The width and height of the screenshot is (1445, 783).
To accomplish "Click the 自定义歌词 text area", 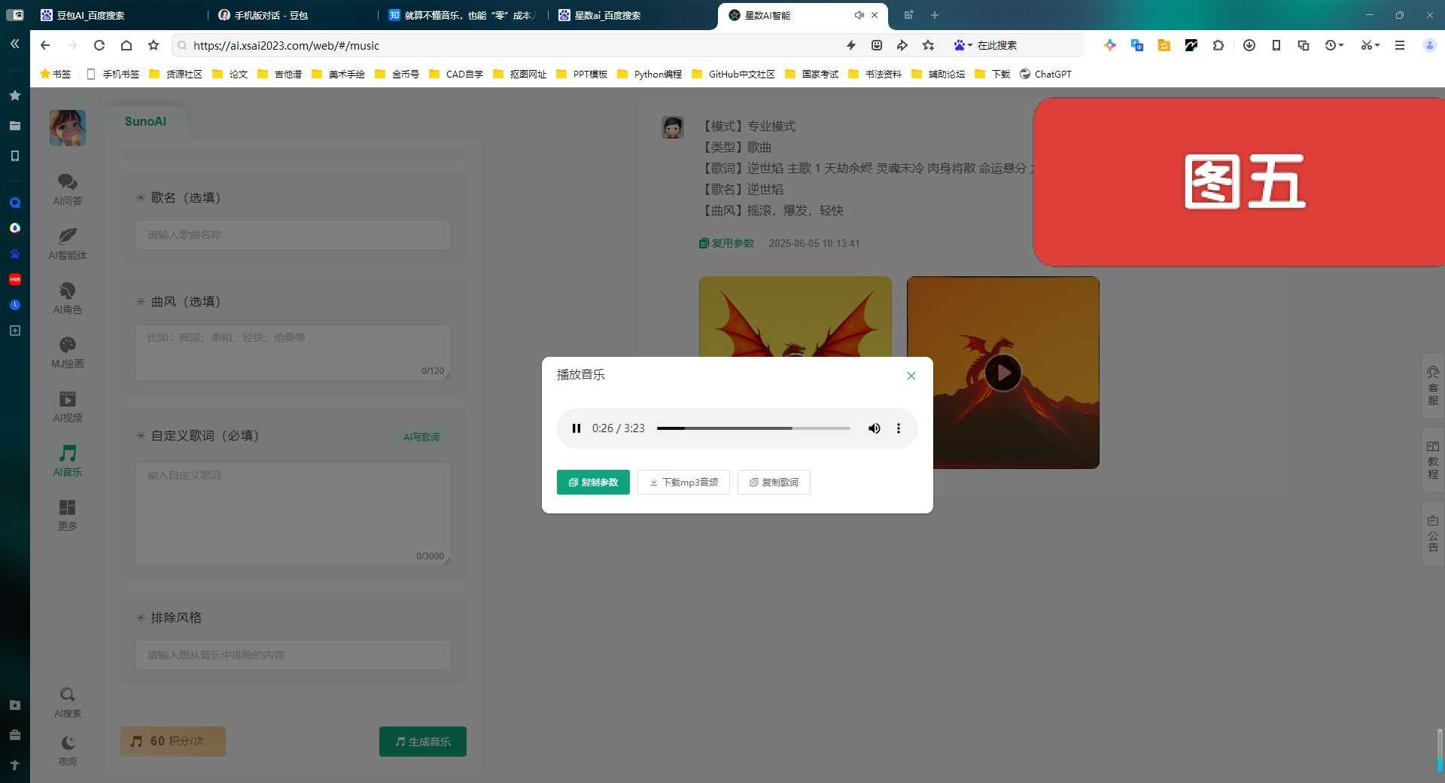I will point(294,513).
